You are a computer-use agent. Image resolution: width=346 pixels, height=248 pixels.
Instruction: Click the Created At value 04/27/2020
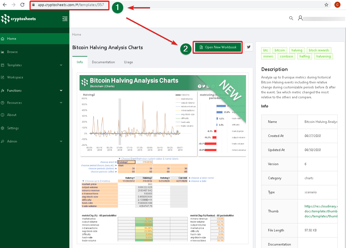(x=313, y=136)
